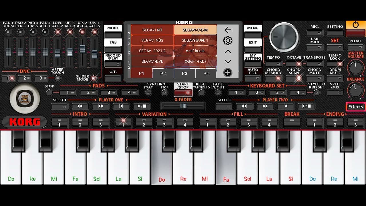This screenshot has width=366, height=206.
Task: Stop the pads with round STOP button
Action: (49, 92)
